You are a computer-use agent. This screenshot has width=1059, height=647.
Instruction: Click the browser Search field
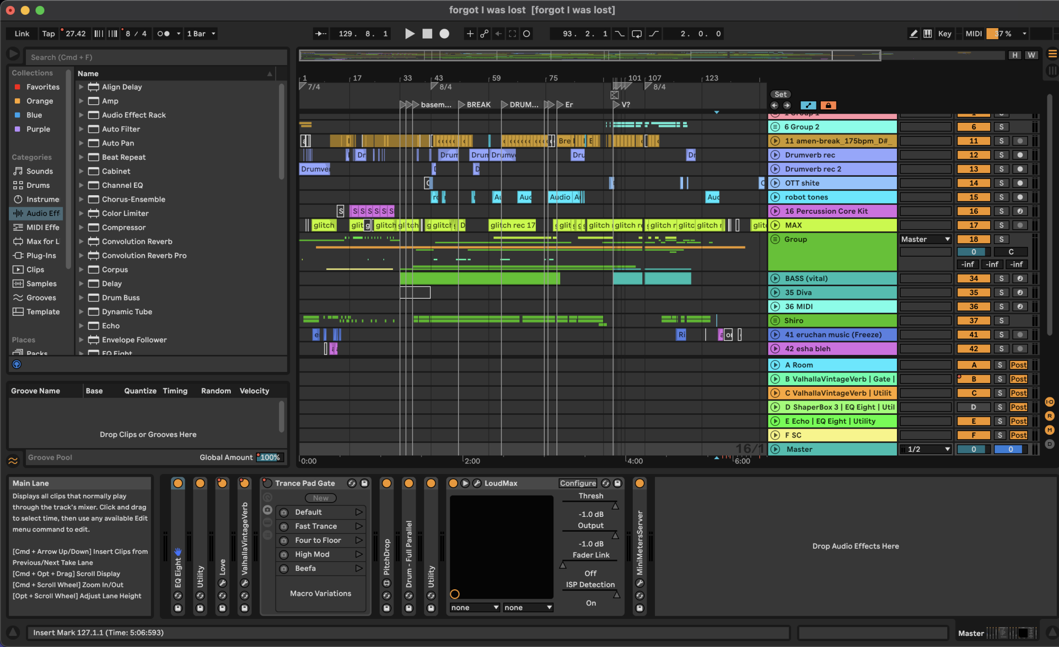(x=156, y=57)
